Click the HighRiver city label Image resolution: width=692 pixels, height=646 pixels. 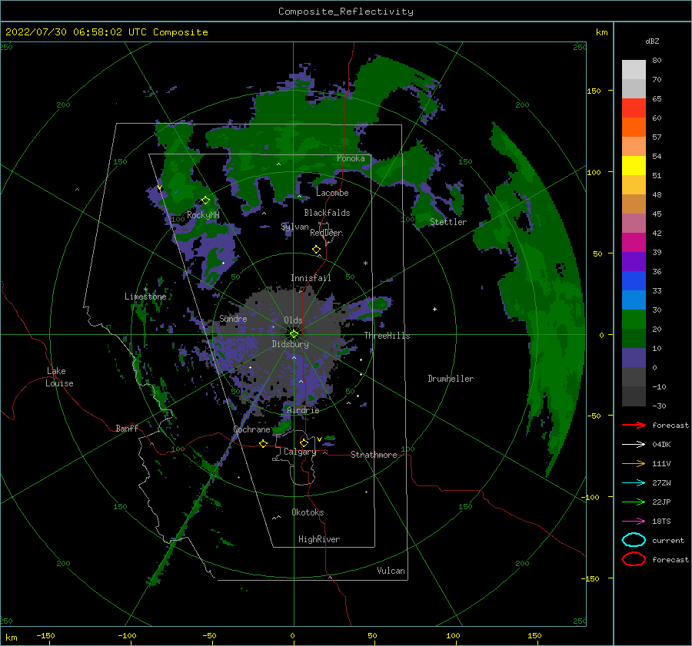pos(319,539)
